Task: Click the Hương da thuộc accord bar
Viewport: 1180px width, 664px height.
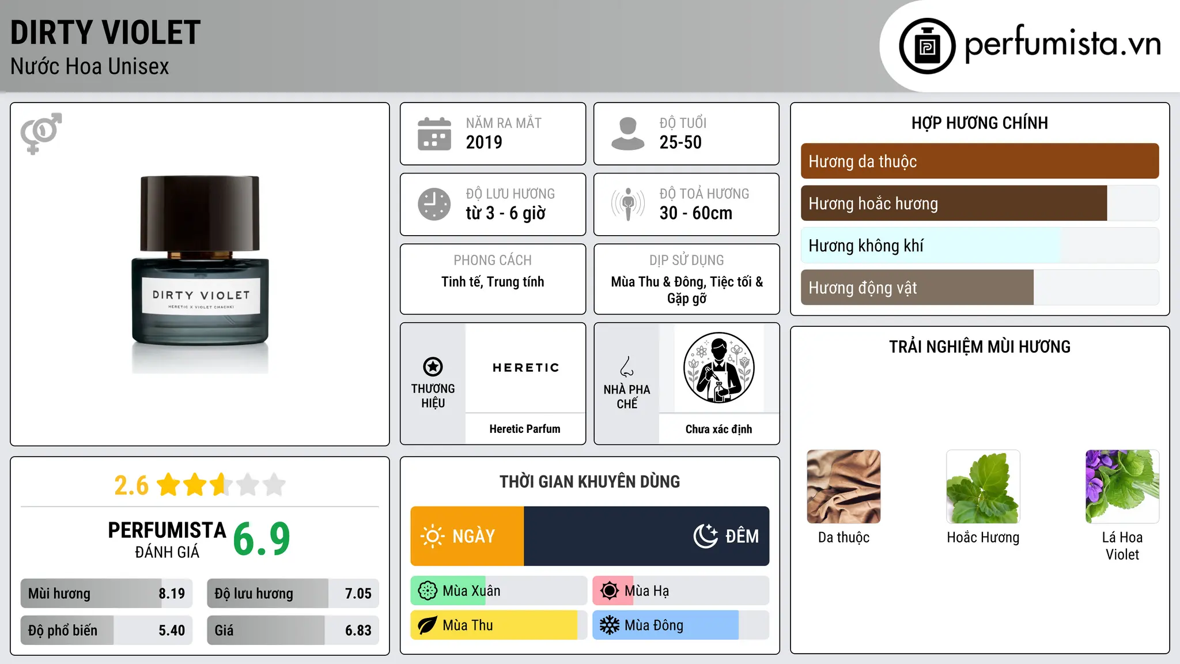Action: click(x=979, y=161)
